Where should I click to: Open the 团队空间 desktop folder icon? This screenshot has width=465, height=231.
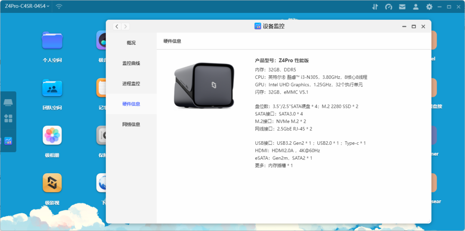tap(52, 88)
